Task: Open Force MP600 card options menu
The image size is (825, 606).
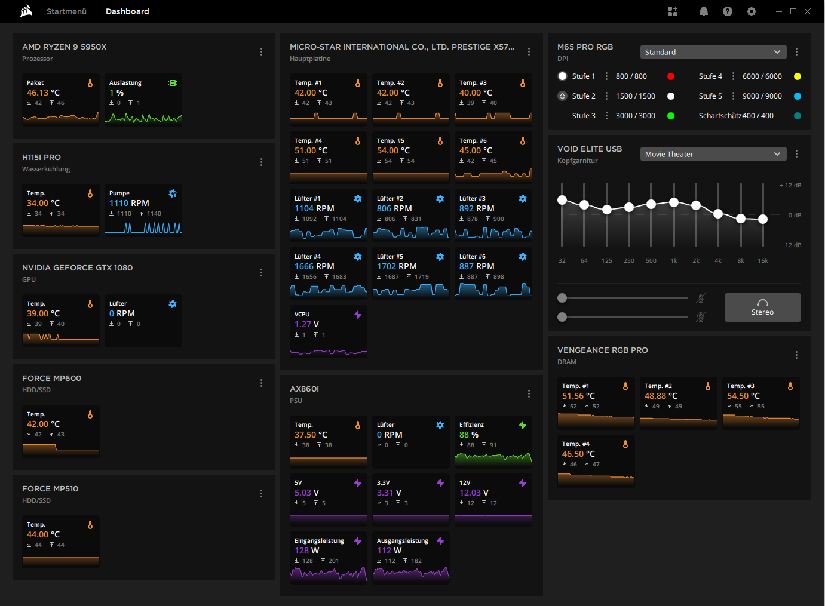Action: click(x=261, y=383)
